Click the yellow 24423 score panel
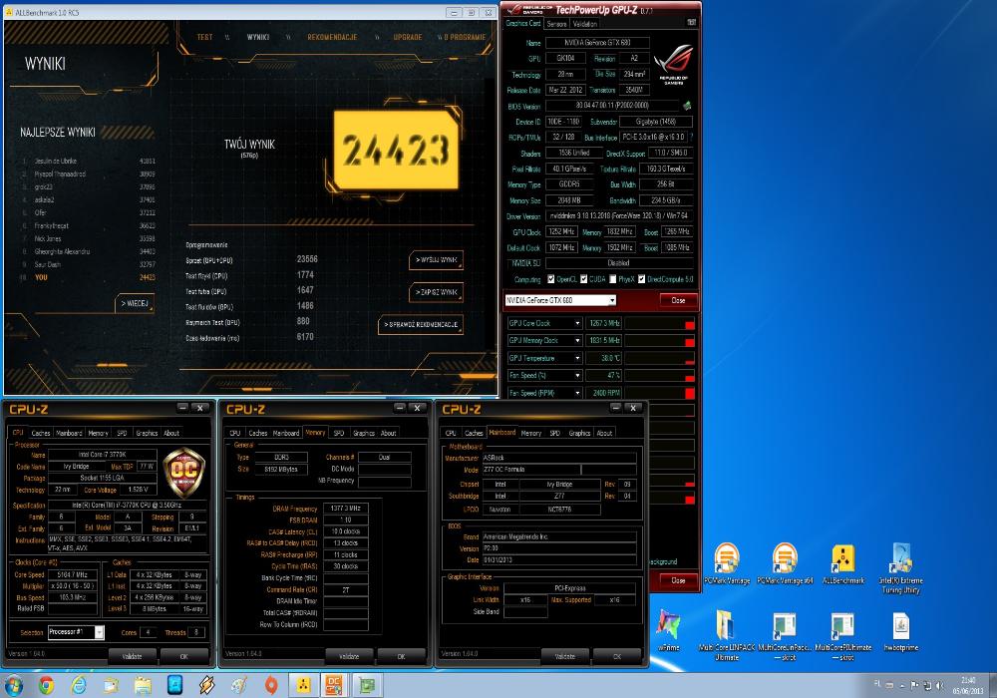This screenshot has width=997, height=698. tap(396, 150)
